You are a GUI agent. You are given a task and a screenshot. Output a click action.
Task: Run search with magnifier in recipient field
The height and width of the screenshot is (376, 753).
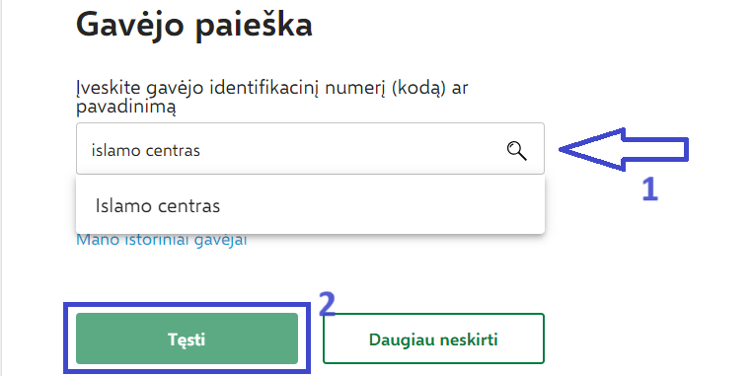pos(517,151)
